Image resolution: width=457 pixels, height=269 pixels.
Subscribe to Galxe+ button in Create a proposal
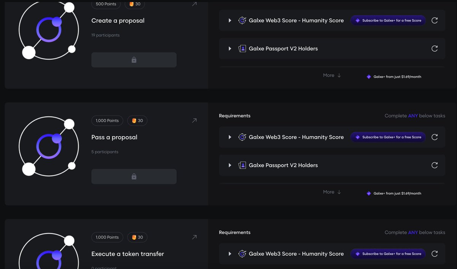pos(388,21)
